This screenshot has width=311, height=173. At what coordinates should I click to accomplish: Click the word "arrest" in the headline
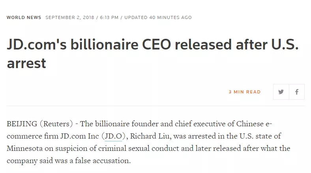click(26, 63)
